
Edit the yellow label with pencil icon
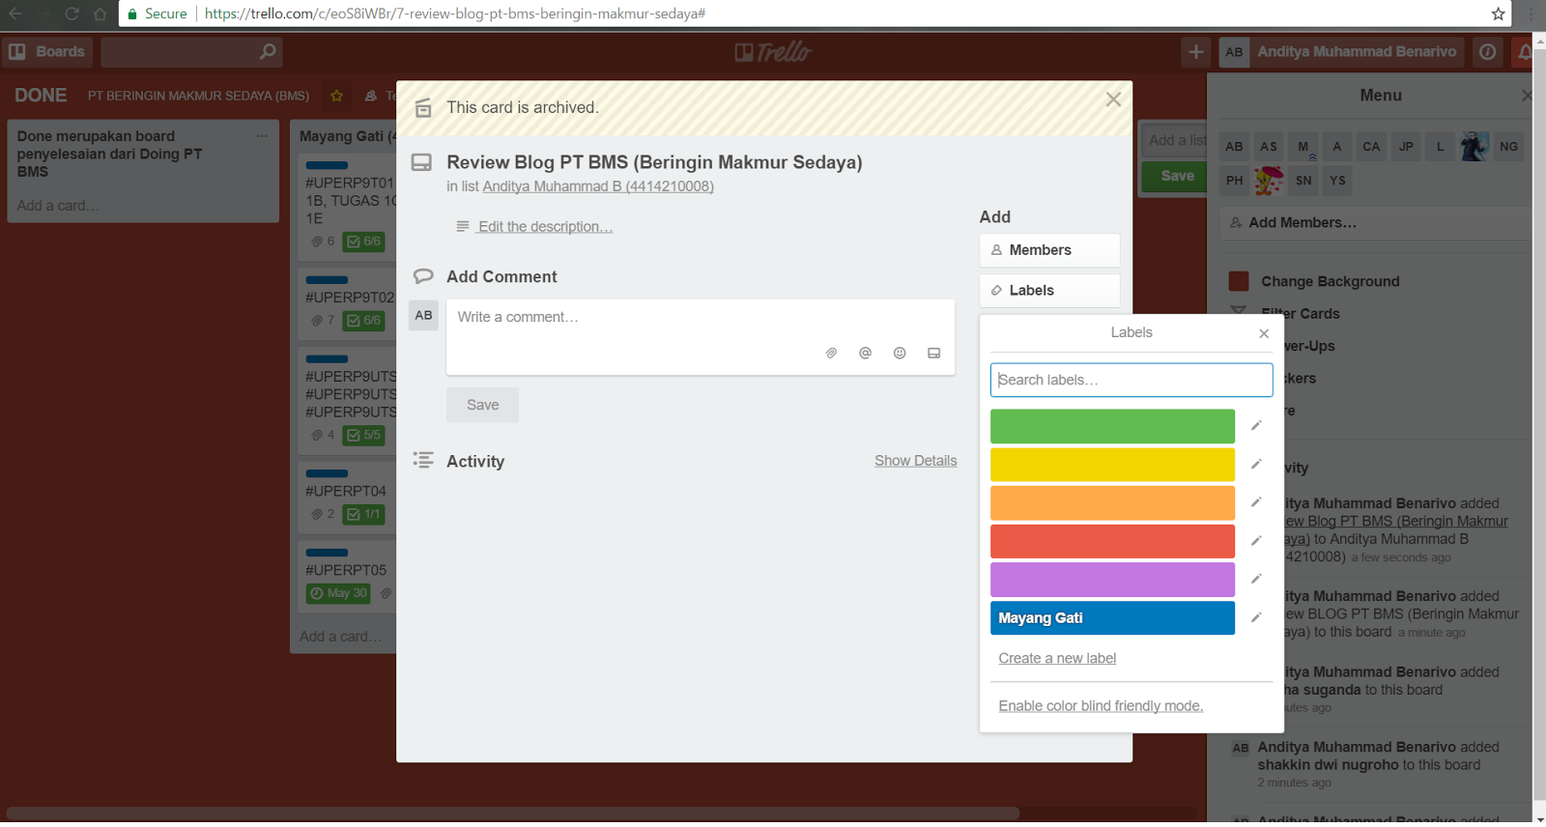(x=1256, y=465)
